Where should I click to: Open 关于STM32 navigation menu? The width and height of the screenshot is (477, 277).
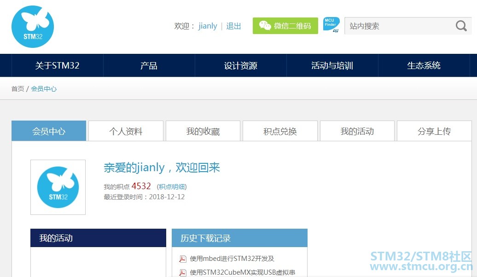pyautogui.click(x=57, y=65)
